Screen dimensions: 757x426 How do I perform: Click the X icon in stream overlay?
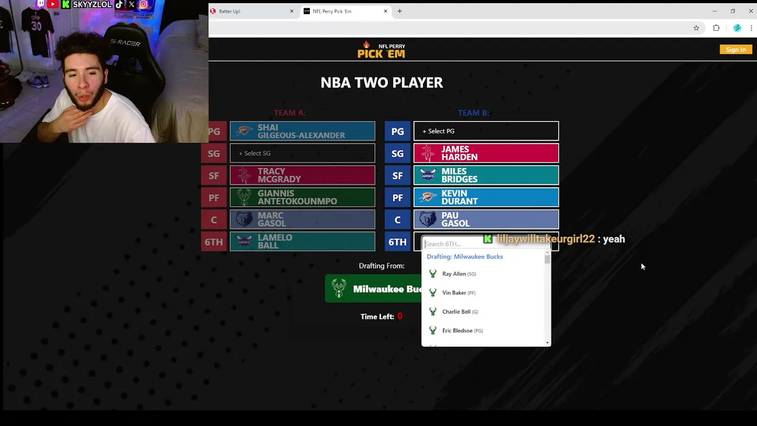pos(131,4)
